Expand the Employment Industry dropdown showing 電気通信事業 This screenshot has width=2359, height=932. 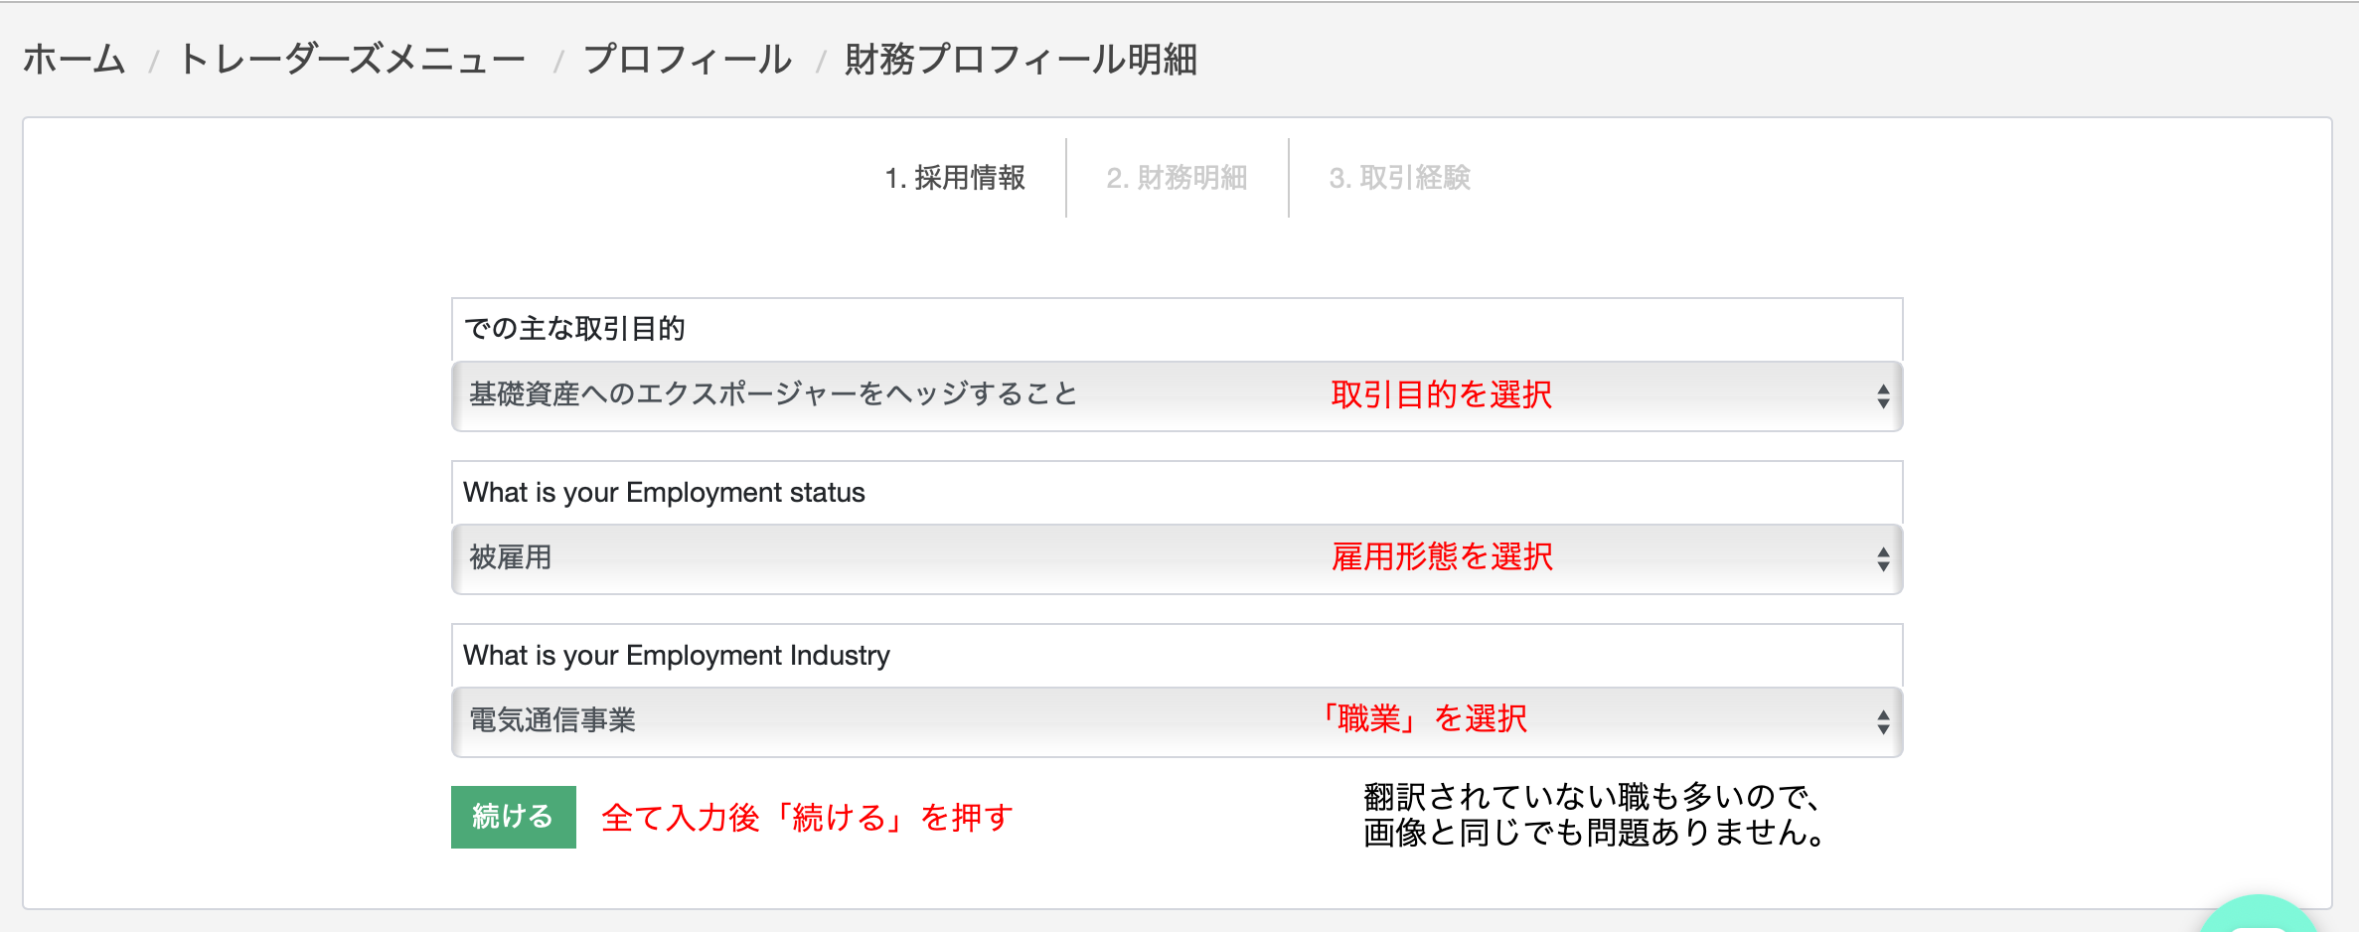click(x=1177, y=722)
